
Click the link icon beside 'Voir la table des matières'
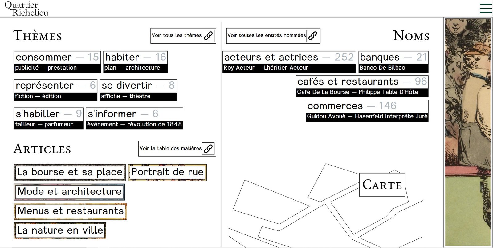tap(208, 149)
